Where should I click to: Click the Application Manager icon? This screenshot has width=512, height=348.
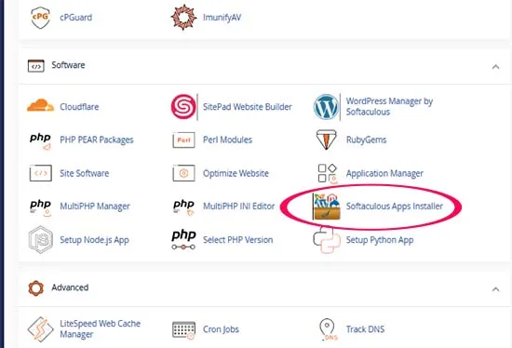point(327,173)
